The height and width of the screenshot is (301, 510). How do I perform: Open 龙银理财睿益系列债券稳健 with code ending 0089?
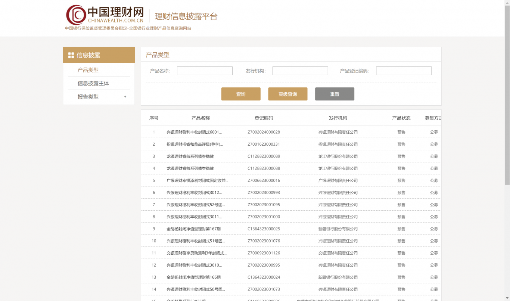coord(190,156)
